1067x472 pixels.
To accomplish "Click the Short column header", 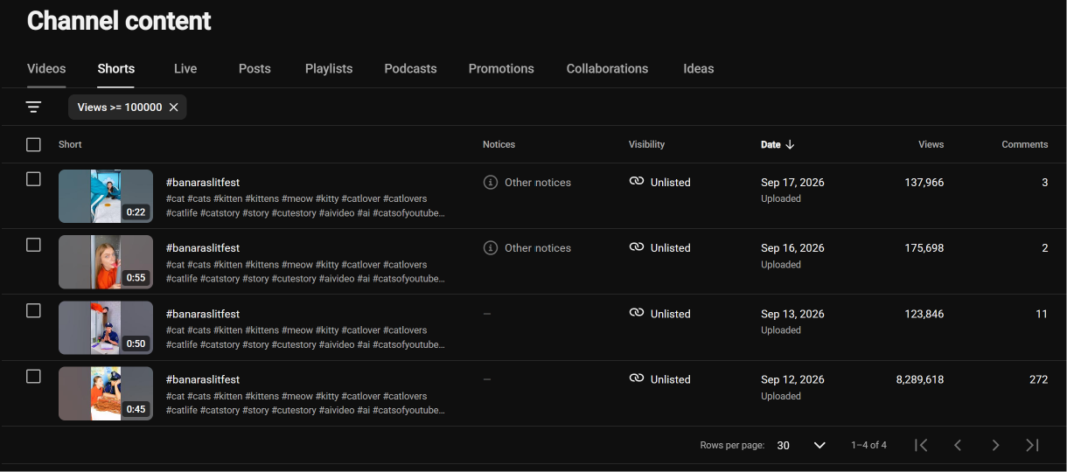I will pyautogui.click(x=70, y=144).
